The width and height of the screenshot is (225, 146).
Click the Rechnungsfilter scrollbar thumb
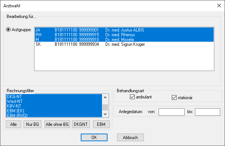click(x=105, y=107)
